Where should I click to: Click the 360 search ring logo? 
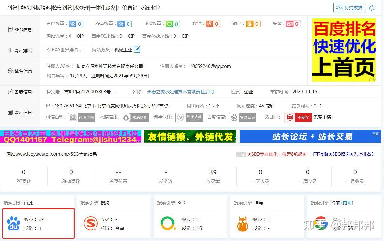click(168, 224)
